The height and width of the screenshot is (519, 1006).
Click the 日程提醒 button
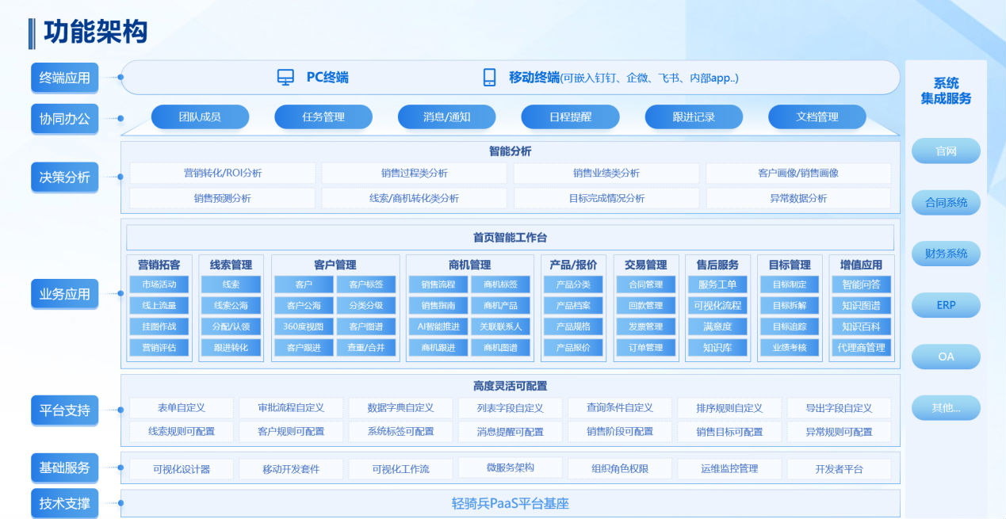point(570,117)
